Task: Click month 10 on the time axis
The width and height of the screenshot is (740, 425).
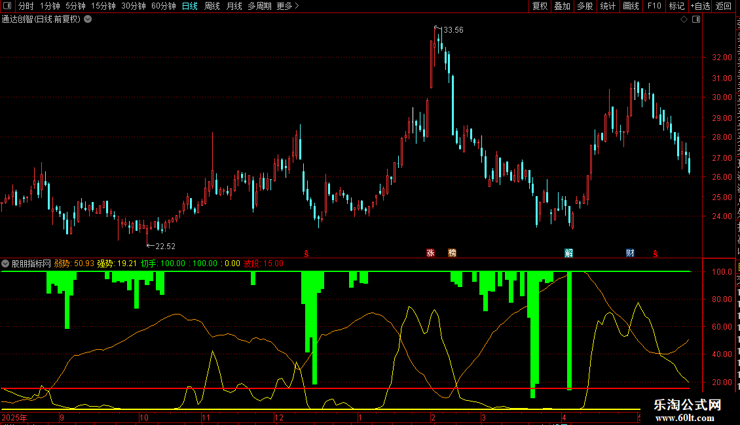Action: point(144,417)
